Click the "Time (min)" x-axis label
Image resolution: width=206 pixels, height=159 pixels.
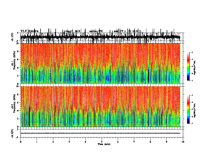point(104,144)
